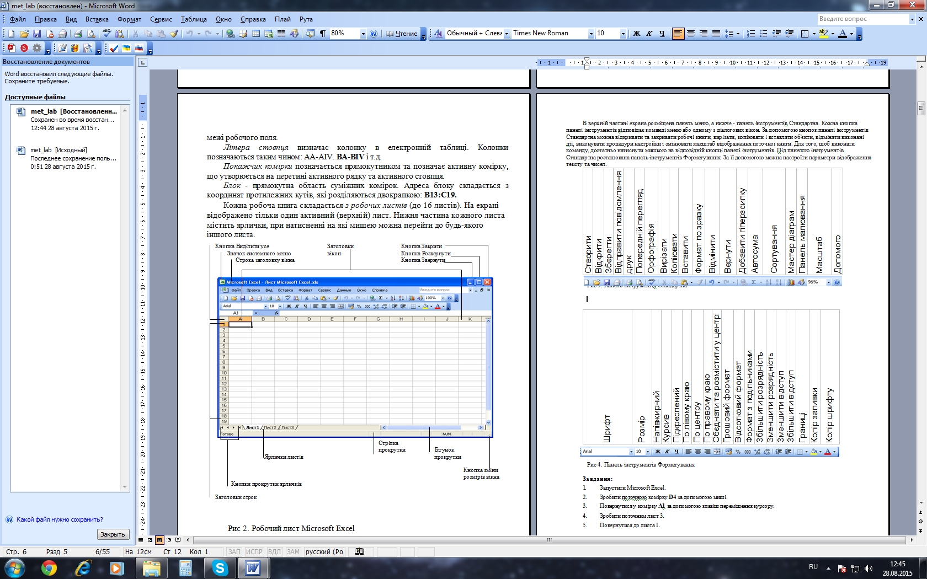Open the zoom 80% dropdown
The image size is (927, 579).
[363, 34]
